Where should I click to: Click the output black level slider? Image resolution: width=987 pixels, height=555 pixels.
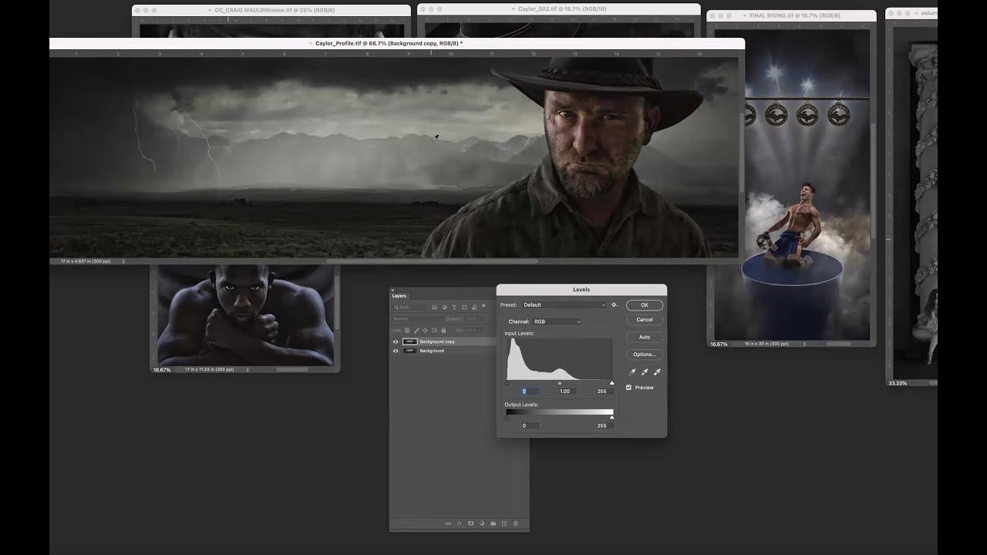click(507, 418)
